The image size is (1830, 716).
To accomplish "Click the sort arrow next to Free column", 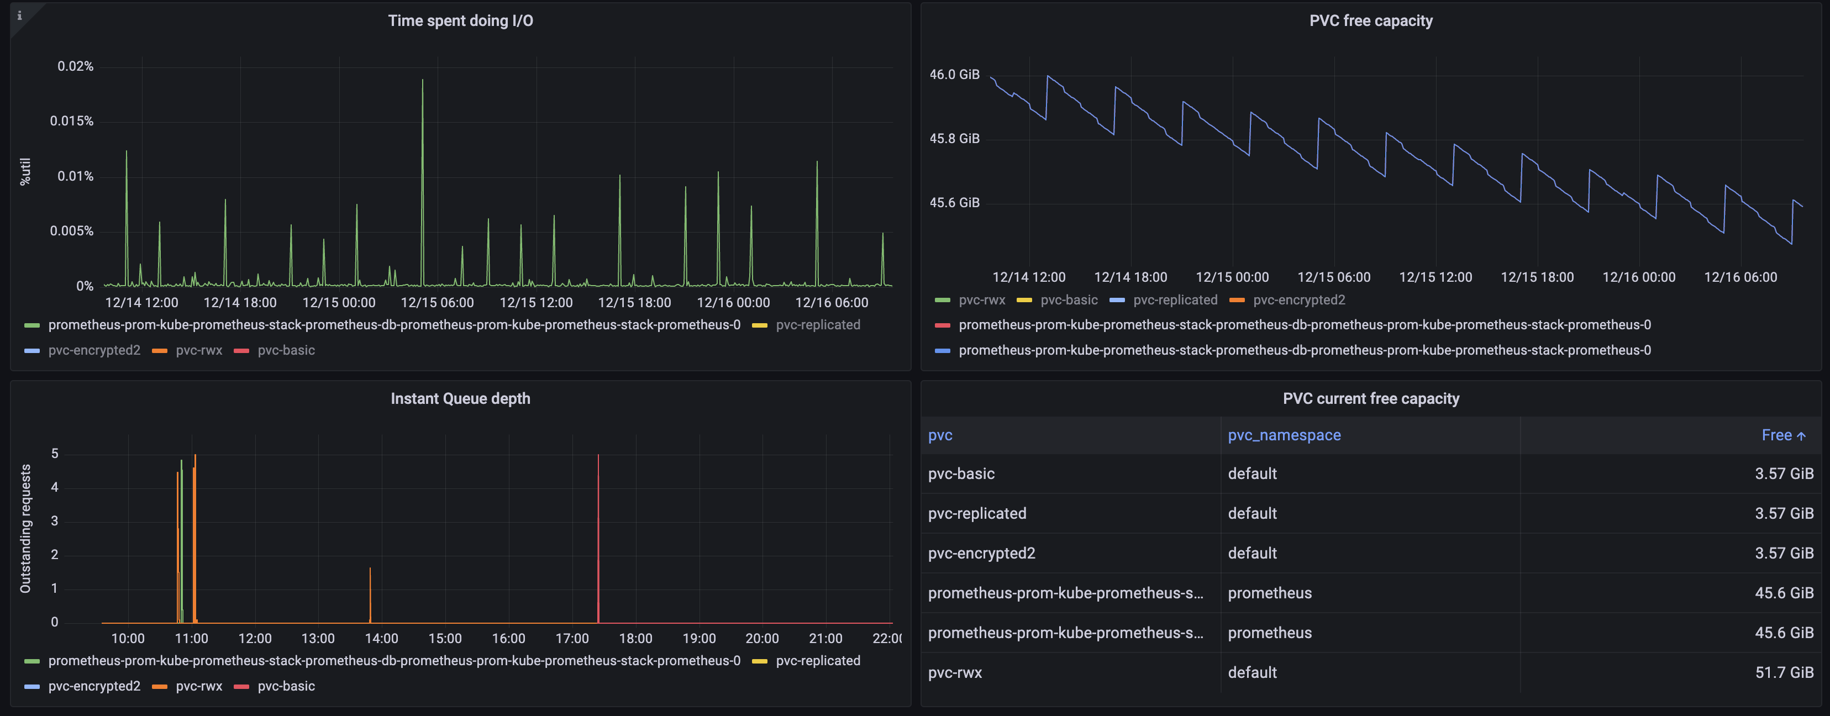I will [1801, 436].
